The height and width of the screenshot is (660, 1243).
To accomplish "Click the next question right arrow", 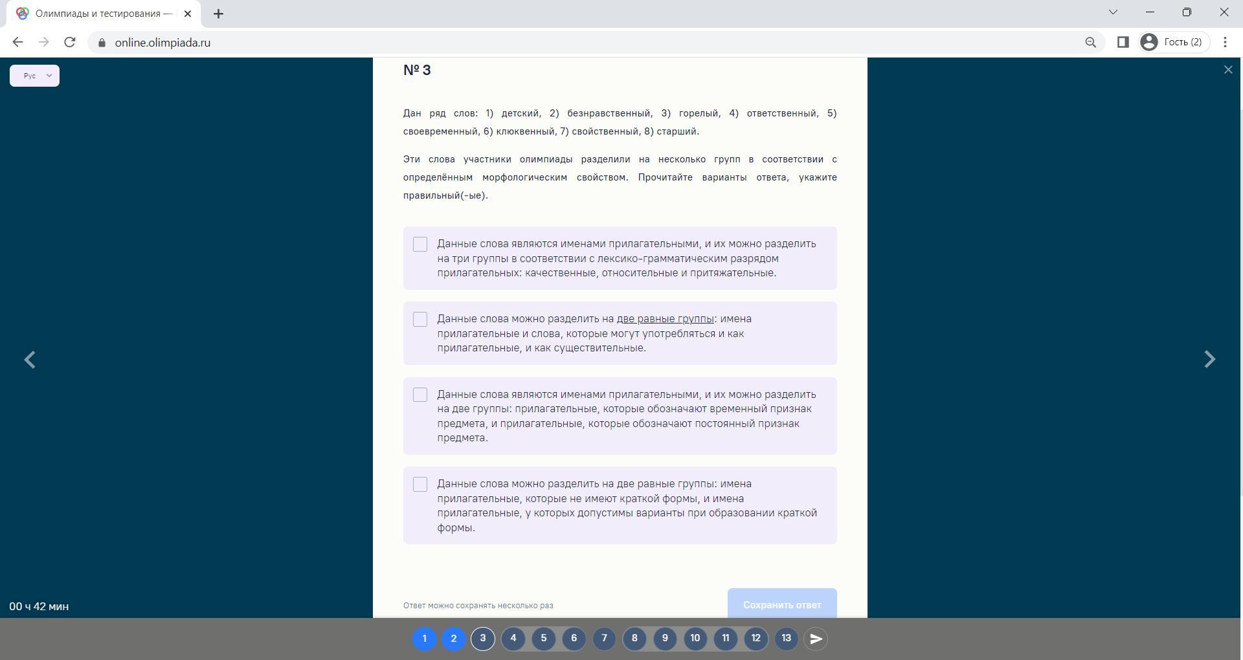I will (1209, 360).
